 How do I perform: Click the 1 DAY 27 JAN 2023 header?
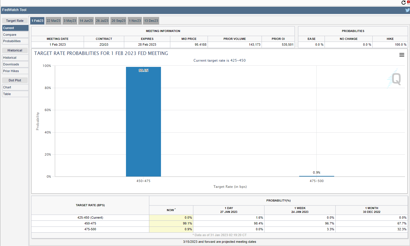click(229, 210)
